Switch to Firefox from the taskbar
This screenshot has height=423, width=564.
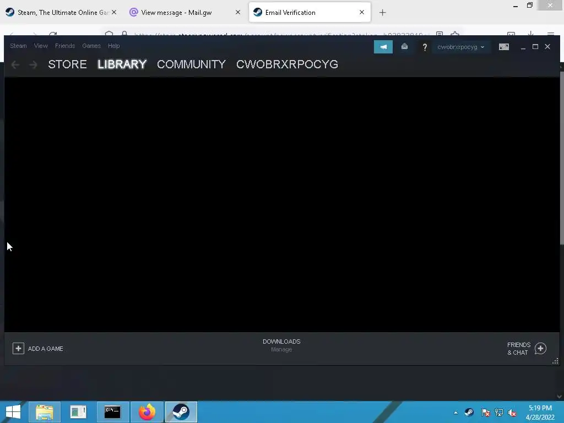point(147,412)
